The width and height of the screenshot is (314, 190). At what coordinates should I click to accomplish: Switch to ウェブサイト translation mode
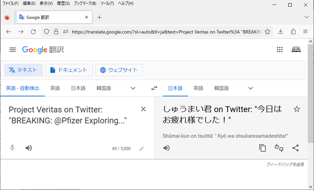click(119, 70)
